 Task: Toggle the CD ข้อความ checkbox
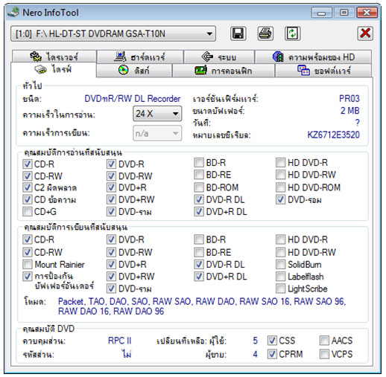28,199
